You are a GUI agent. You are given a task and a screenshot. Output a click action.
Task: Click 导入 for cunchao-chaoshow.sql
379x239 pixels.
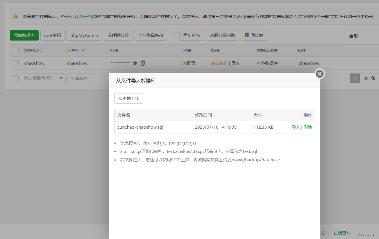pyautogui.click(x=296, y=127)
